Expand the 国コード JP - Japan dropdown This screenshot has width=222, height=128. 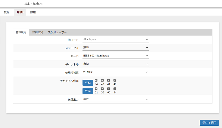(116, 40)
